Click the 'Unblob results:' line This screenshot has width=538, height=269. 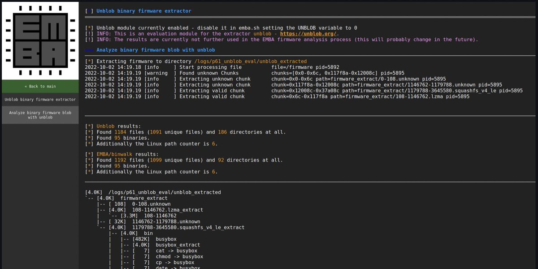(113, 126)
